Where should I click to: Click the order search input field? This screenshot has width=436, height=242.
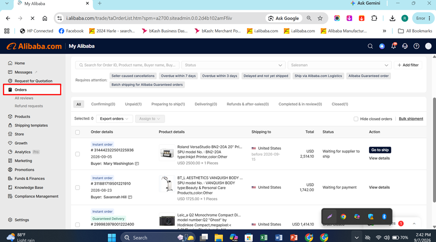[127, 65]
